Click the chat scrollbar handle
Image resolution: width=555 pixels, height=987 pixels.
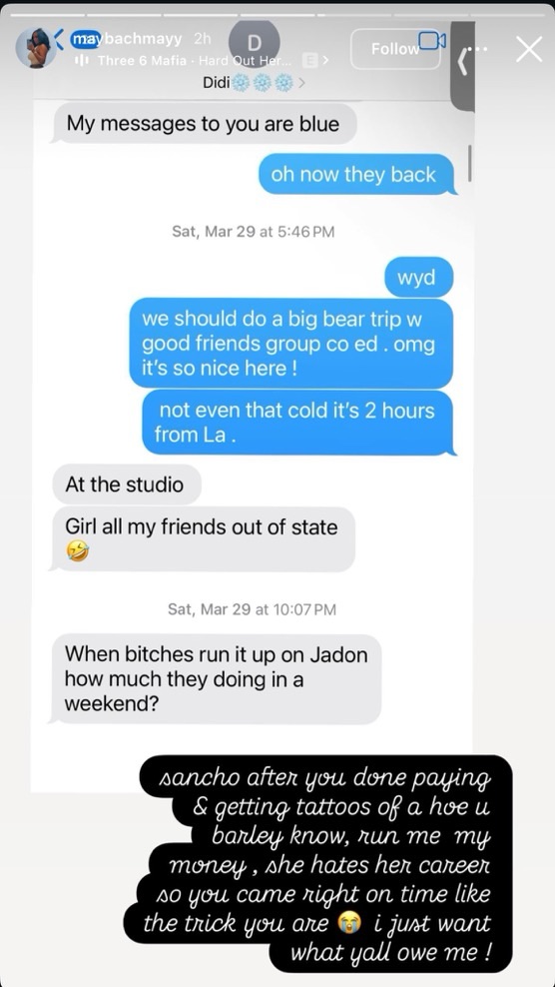coord(469,163)
